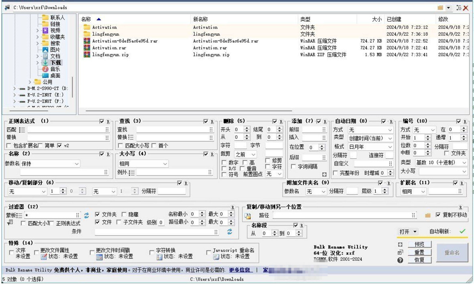This screenshot has width=474, height=284.
Task: Click the black question mark help icon
Action: click(400, 260)
